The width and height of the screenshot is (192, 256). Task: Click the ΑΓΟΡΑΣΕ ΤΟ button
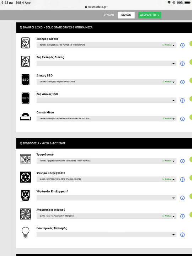[x=150, y=15]
